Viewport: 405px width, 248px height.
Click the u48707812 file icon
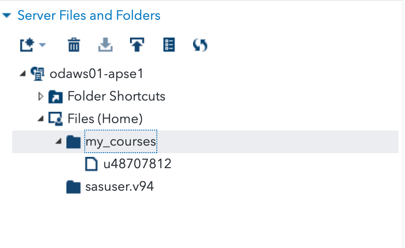[91, 164]
